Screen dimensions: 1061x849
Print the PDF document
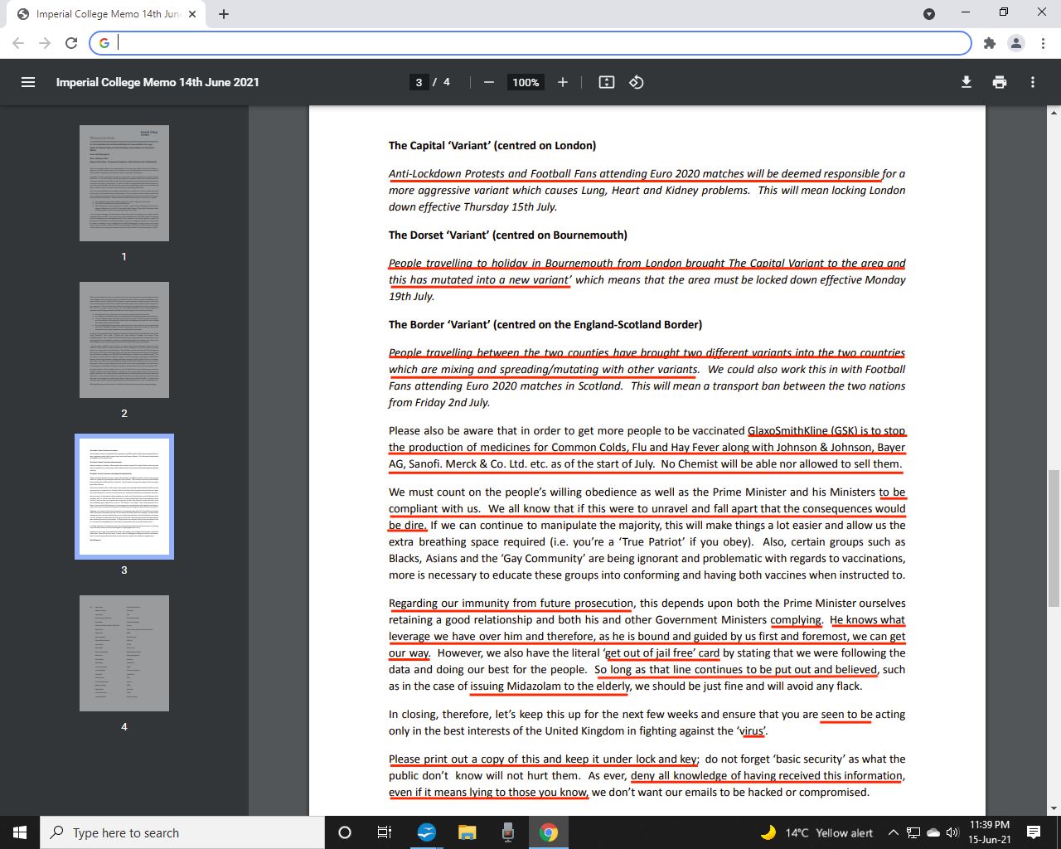(x=1000, y=82)
